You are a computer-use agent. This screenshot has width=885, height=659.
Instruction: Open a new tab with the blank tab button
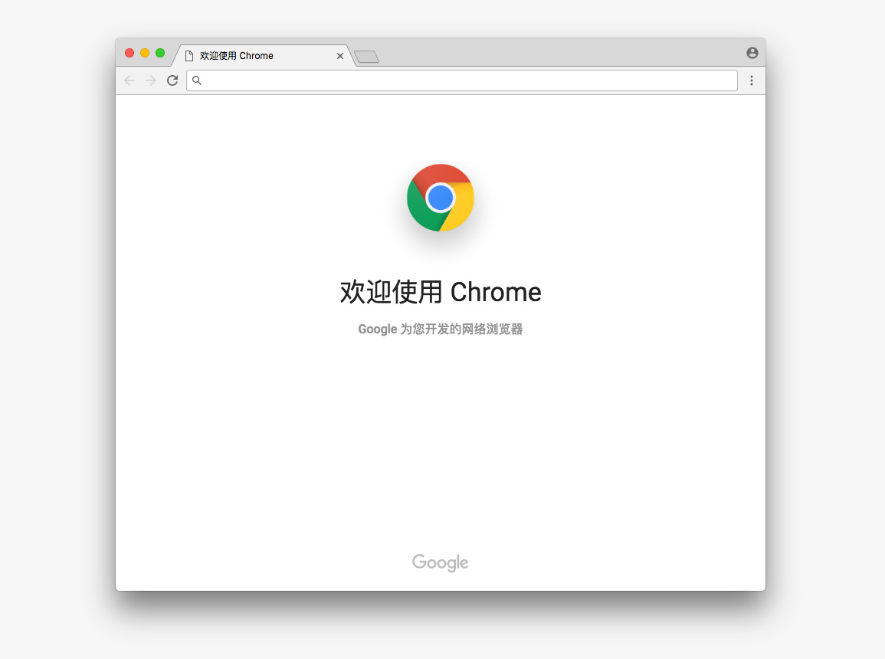366,57
